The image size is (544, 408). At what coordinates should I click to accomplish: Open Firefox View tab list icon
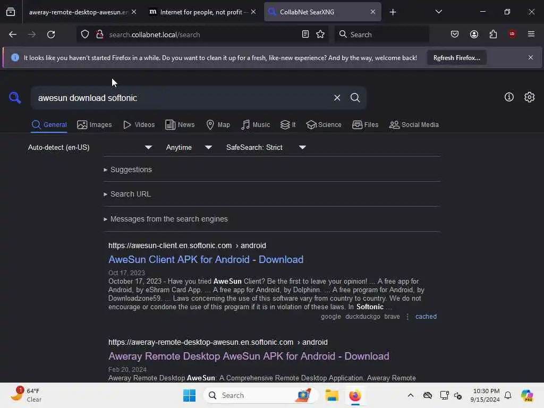(x=11, y=12)
